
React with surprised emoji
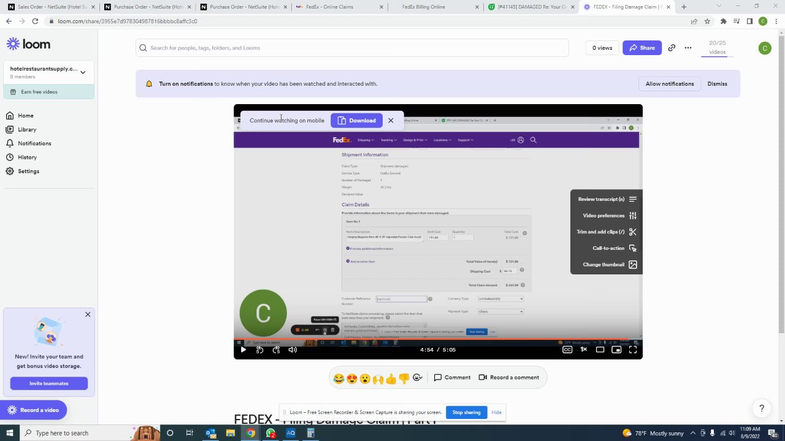pos(365,378)
